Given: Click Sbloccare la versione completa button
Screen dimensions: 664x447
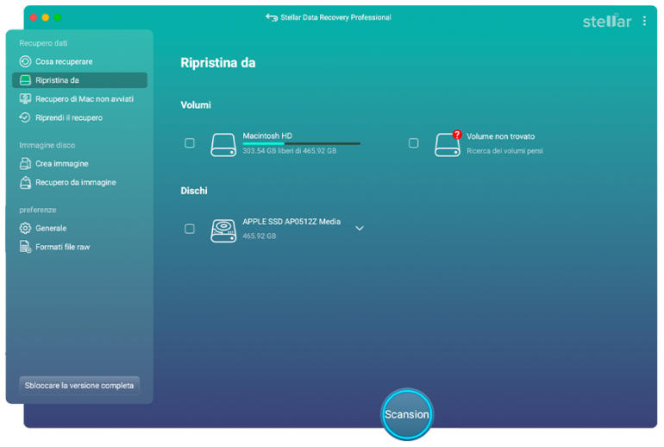Looking at the screenshot, I should coord(79,386).
